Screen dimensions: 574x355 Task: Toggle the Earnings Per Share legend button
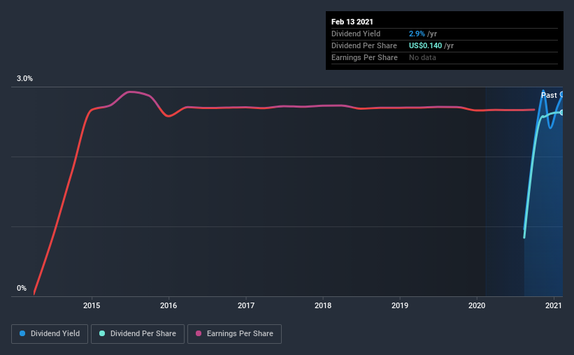pyautogui.click(x=234, y=334)
